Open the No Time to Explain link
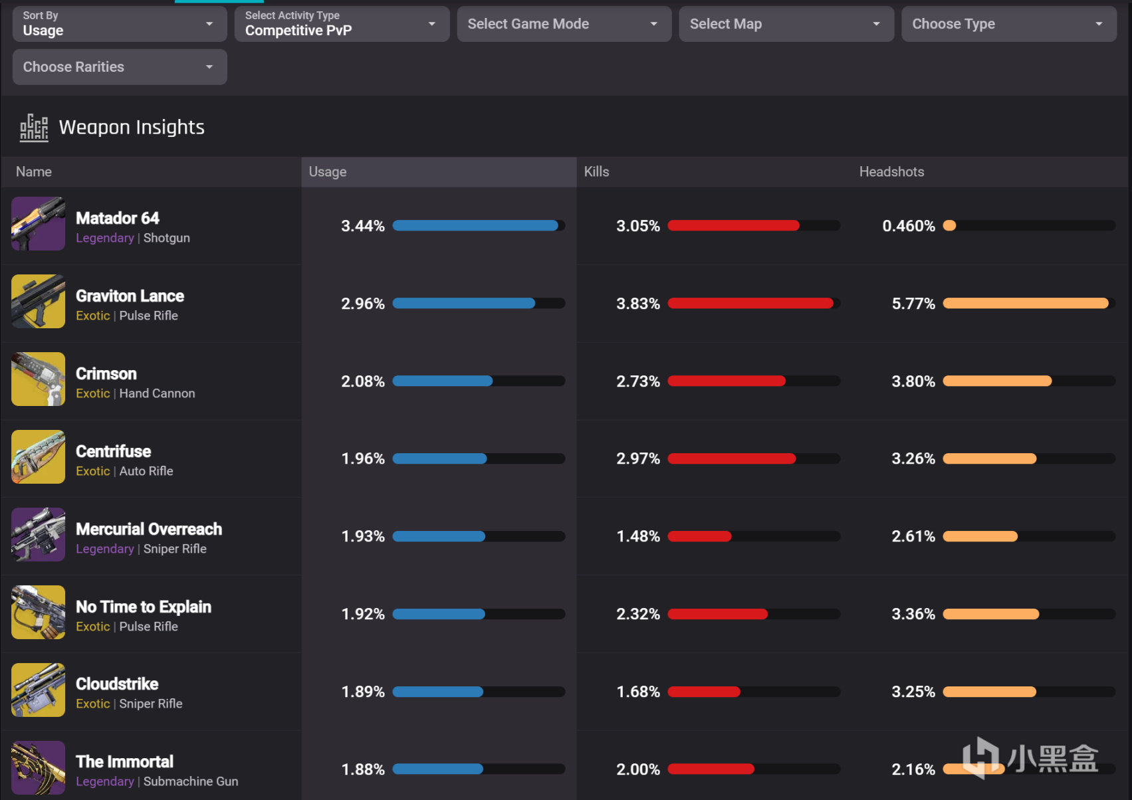The width and height of the screenshot is (1132, 800). pyautogui.click(x=144, y=607)
